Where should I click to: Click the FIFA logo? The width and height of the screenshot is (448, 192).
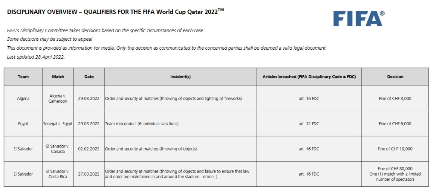click(358, 18)
